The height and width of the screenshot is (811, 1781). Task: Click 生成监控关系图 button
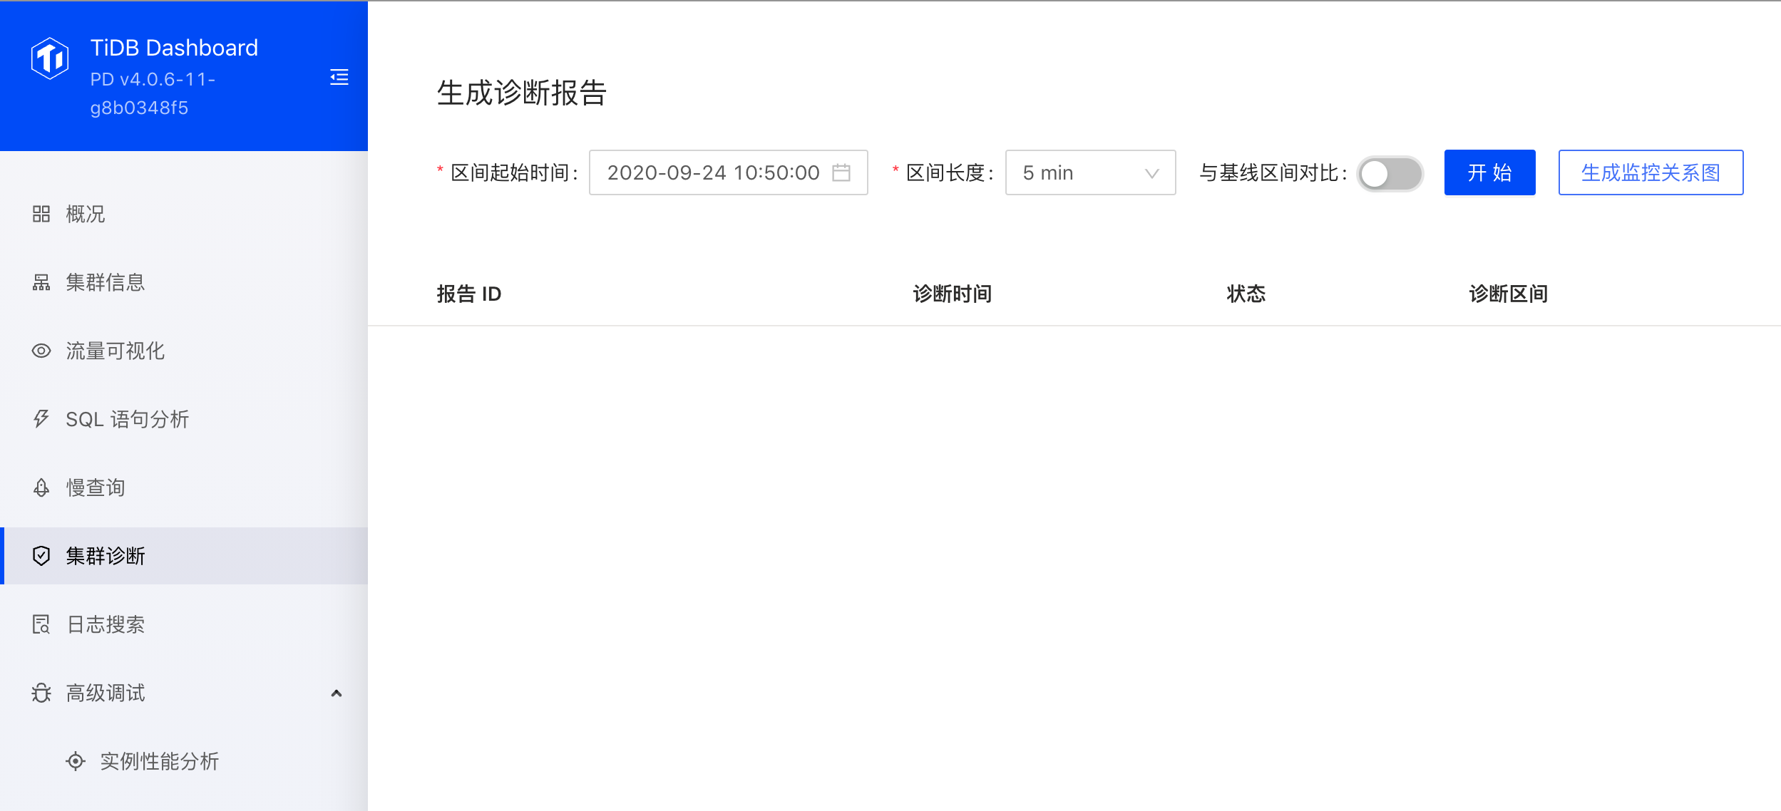(x=1651, y=172)
